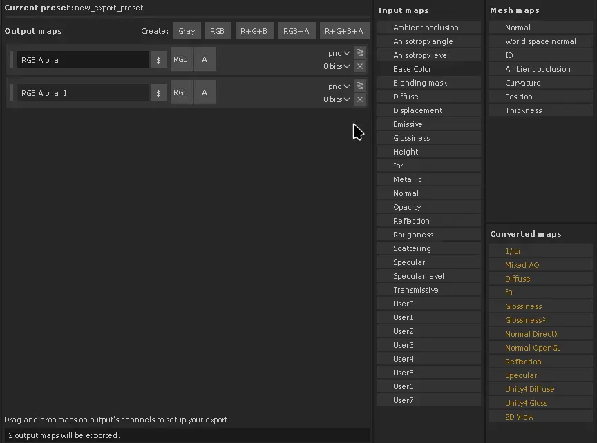The width and height of the screenshot is (597, 443).
Task: Select Normal in Input maps
Action: (x=429, y=193)
